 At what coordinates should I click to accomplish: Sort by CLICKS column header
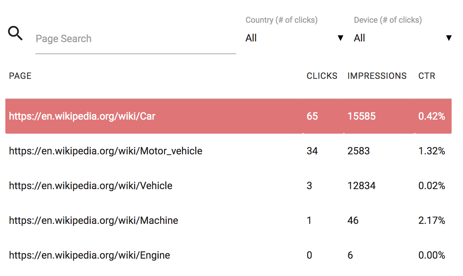(322, 76)
